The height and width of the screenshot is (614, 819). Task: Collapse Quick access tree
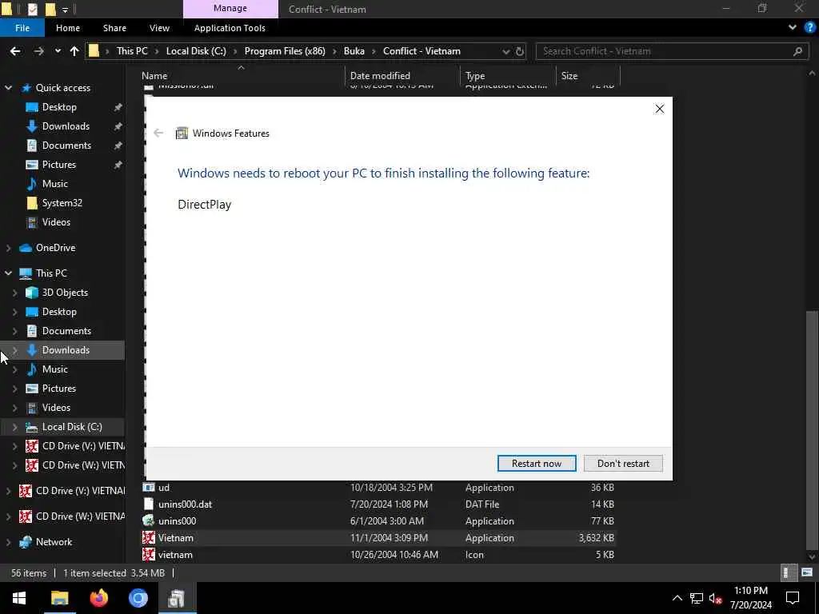click(x=8, y=88)
